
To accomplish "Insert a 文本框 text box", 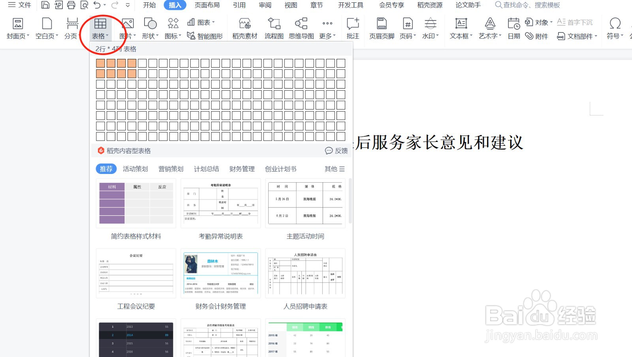I will pyautogui.click(x=460, y=28).
